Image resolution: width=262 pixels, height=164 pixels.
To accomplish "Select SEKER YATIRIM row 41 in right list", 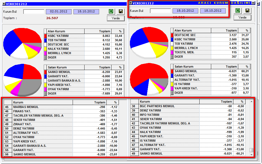I will click(188, 119).
